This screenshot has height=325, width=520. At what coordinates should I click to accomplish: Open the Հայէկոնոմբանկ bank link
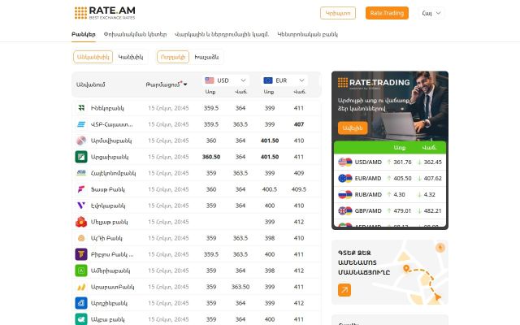point(114,173)
